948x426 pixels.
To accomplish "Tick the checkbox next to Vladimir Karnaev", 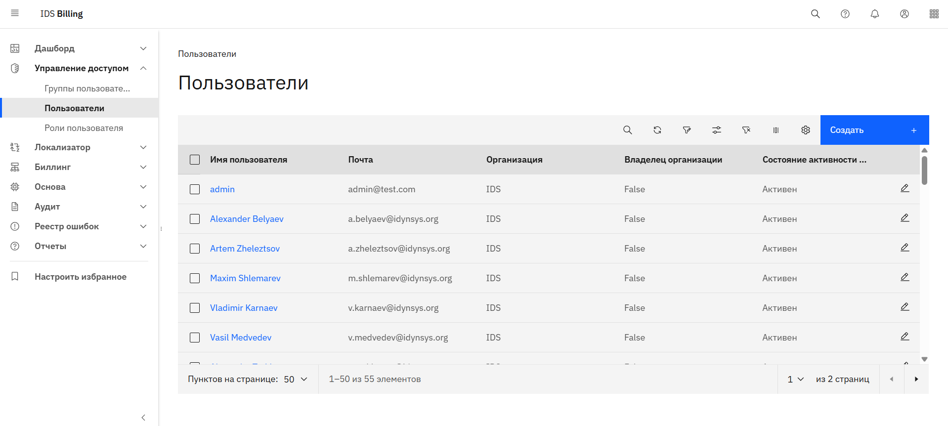I will click(x=195, y=308).
